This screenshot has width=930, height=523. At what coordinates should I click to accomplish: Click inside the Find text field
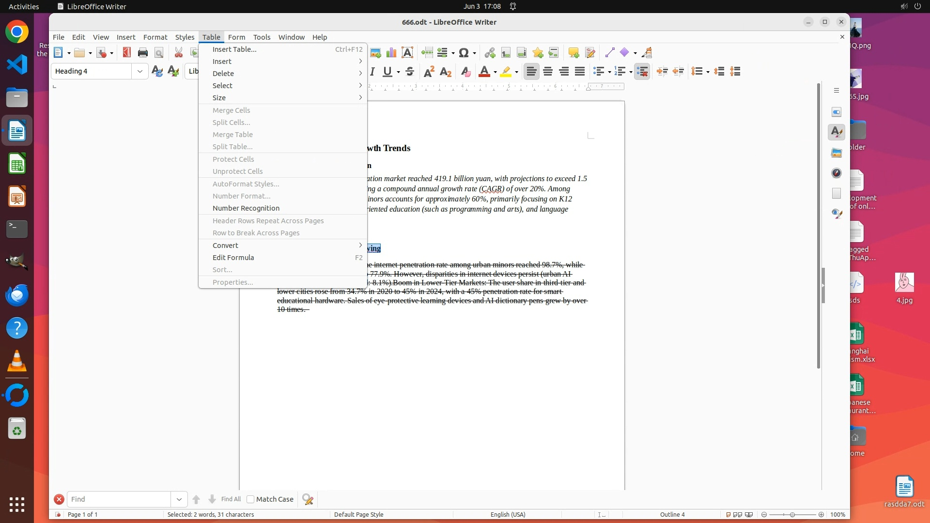119,499
